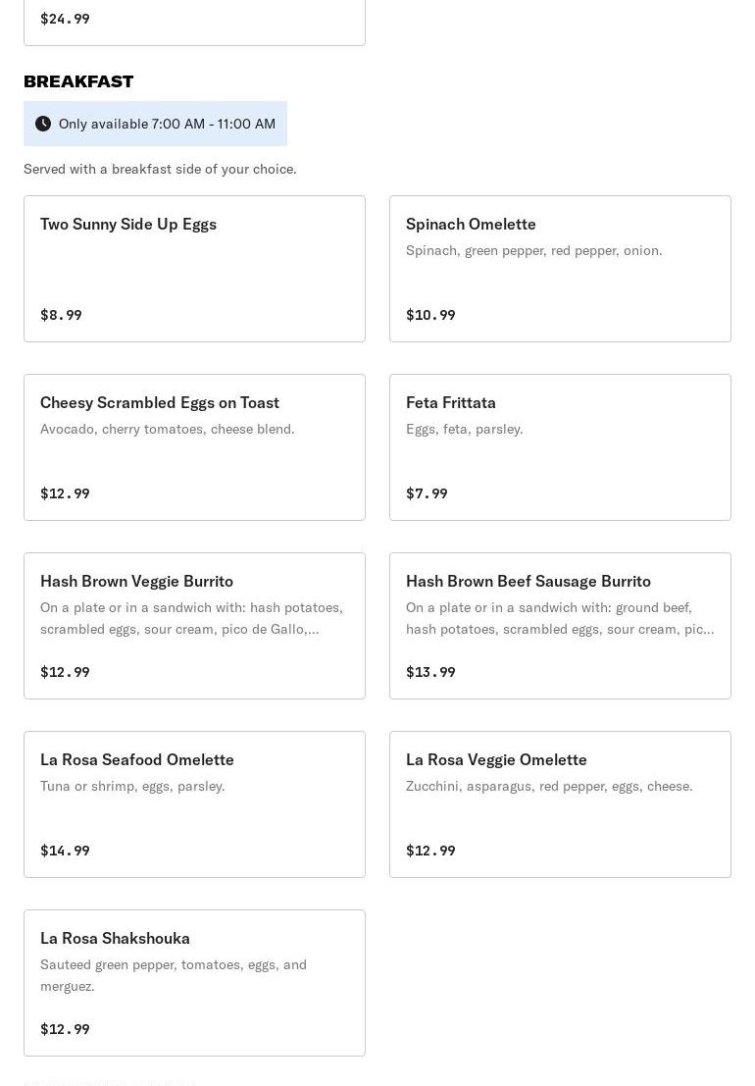The width and height of the screenshot is (755, 1086).
Task: Click the $8.99 price of Sunny Side Up Eggs
Action: tap(61, 315)
